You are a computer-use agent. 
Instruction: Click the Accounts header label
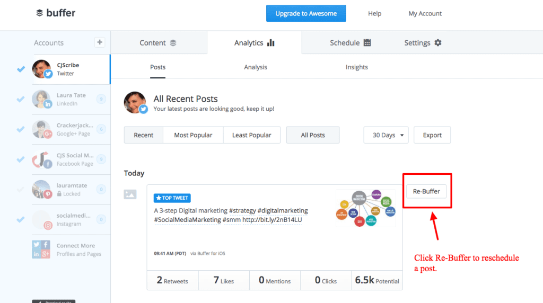(49, 43)
